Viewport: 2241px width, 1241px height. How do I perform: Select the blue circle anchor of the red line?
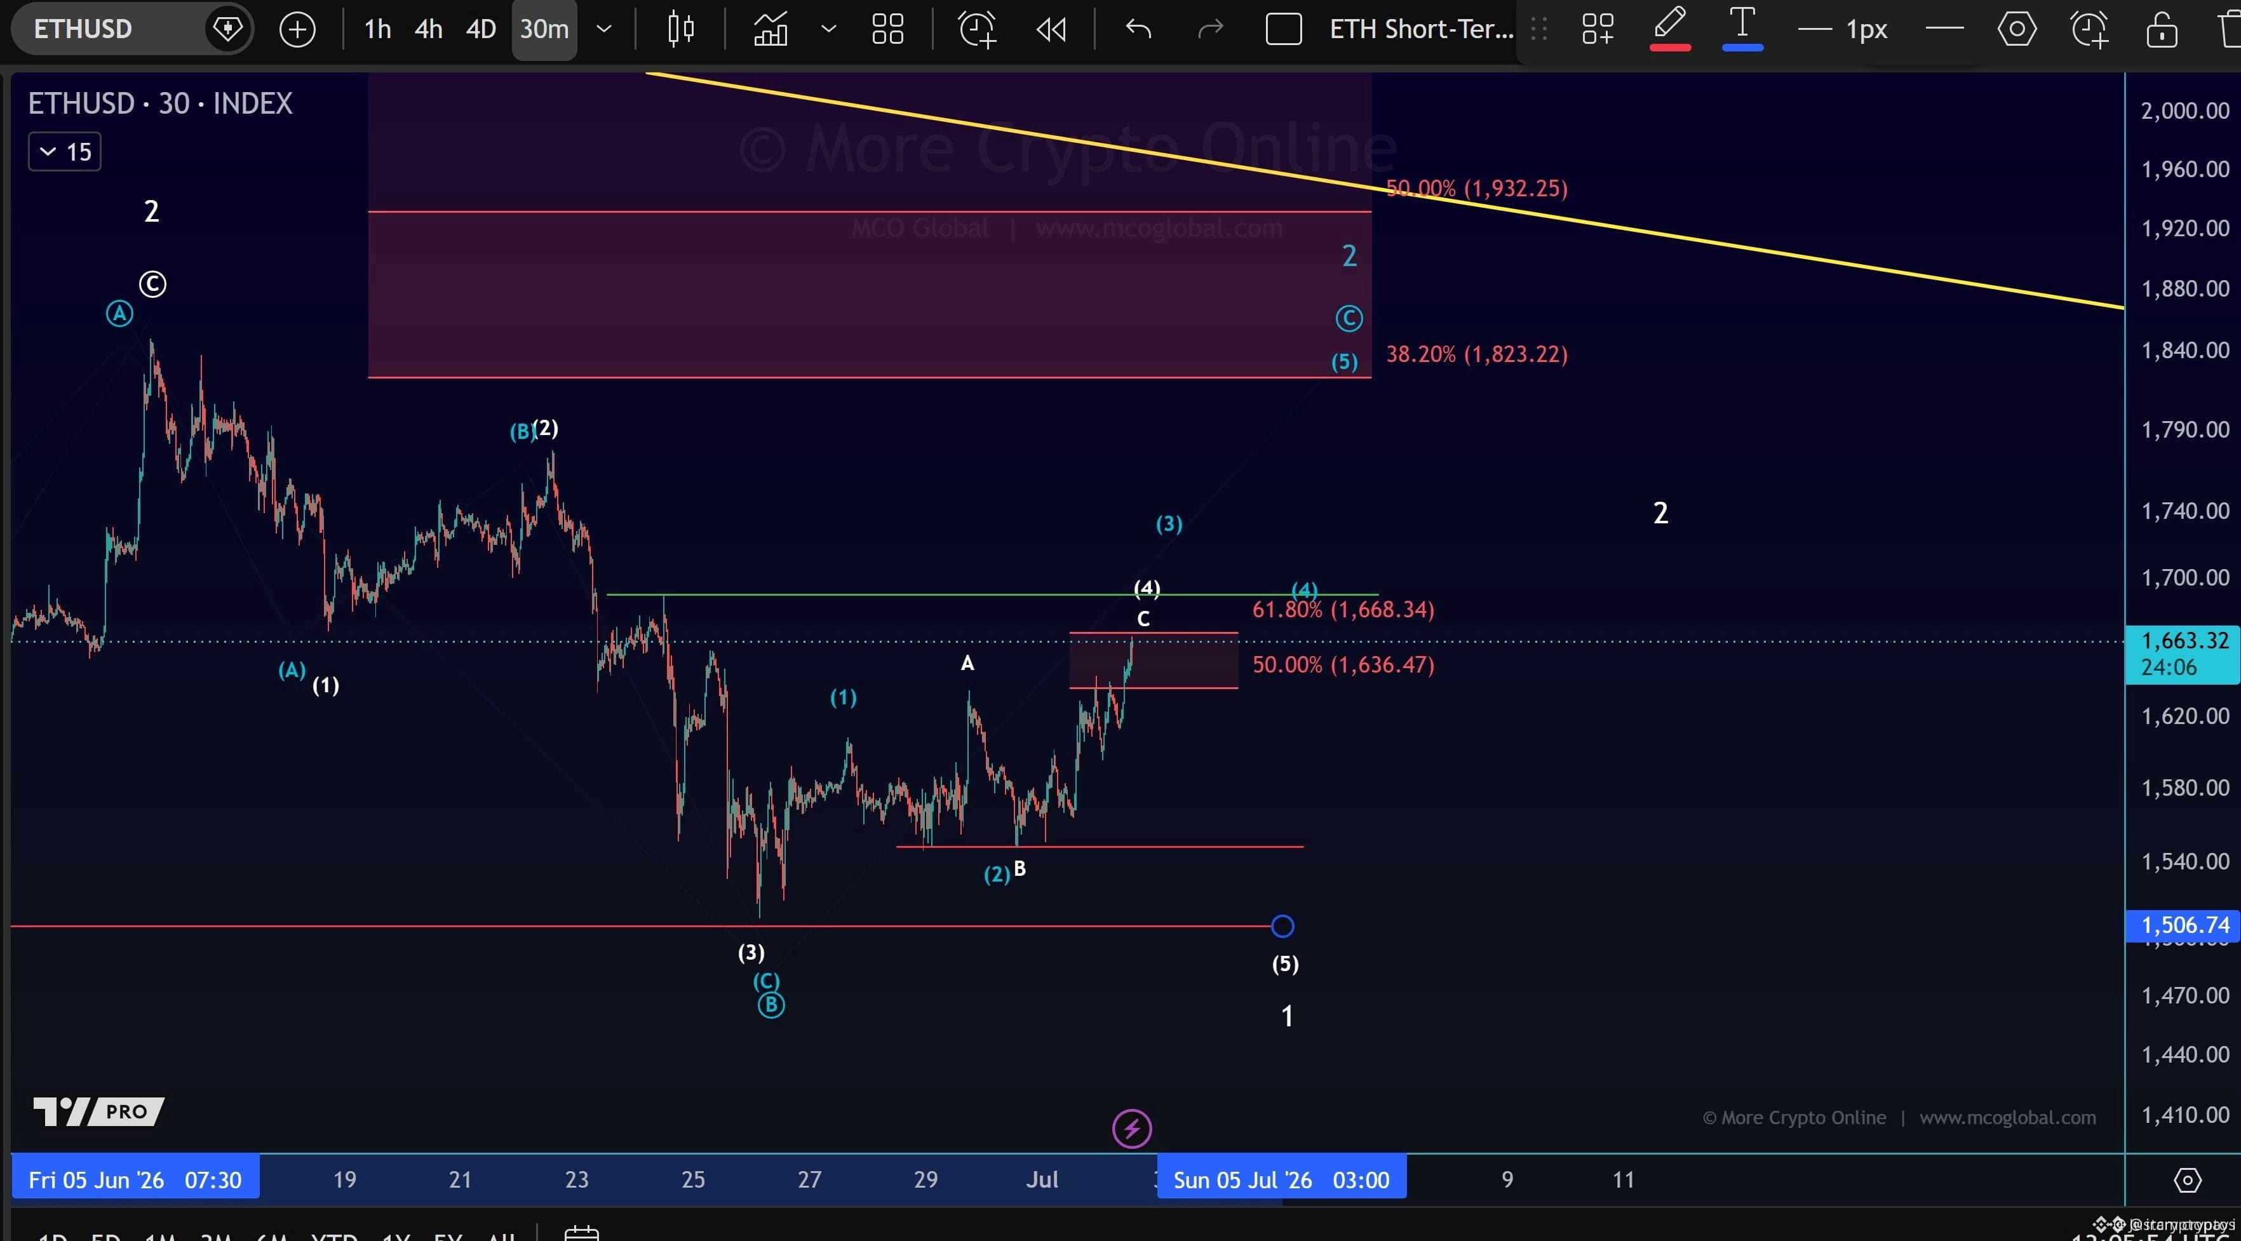1281,926
